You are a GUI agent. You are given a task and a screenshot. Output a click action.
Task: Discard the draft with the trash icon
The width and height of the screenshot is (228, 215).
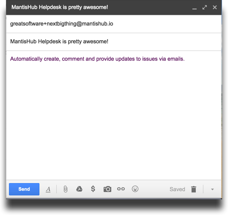pyautogui.click(x=194, y=189)
